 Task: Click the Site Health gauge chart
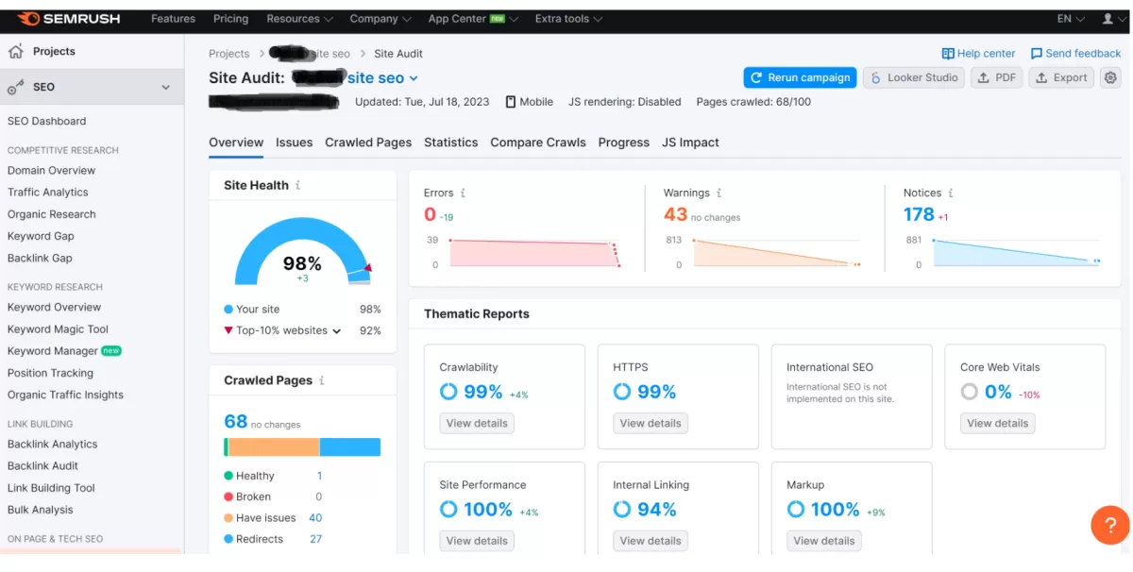302,251
